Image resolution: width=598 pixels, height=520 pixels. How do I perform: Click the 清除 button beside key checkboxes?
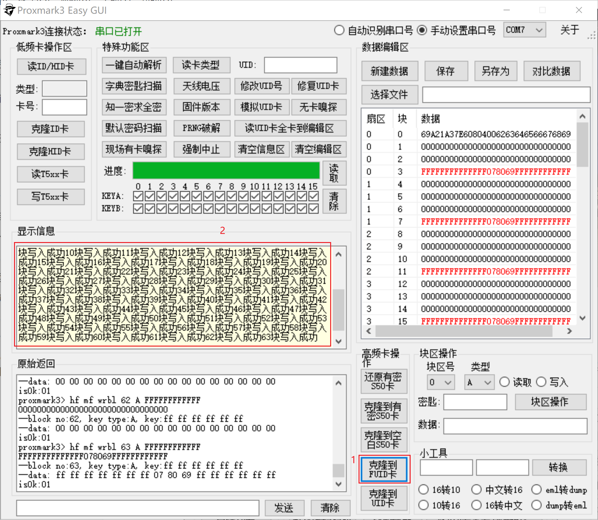pyautogui.click(x=334, y=201)
